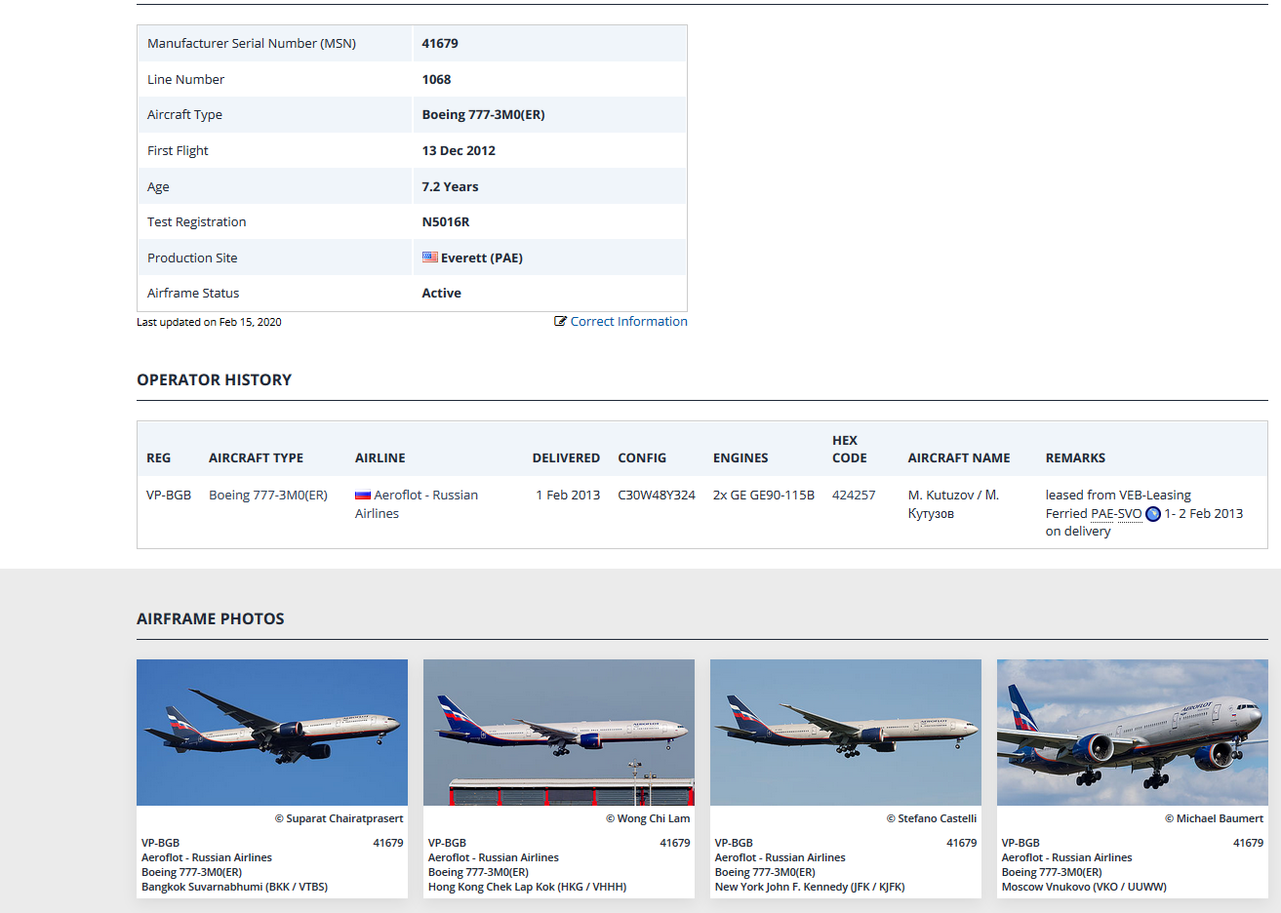Click test registration N5016R
The image size is (1281, 913).
(x=446, y=221)
